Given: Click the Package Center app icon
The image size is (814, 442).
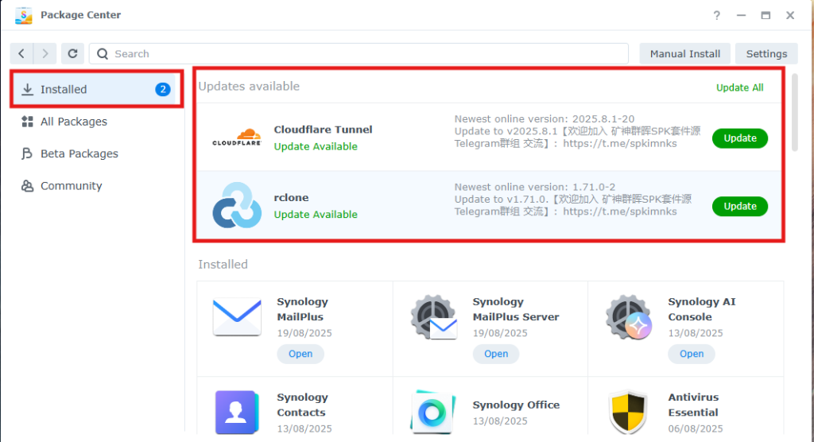Looking at the screenshot, I should (23, 15).
